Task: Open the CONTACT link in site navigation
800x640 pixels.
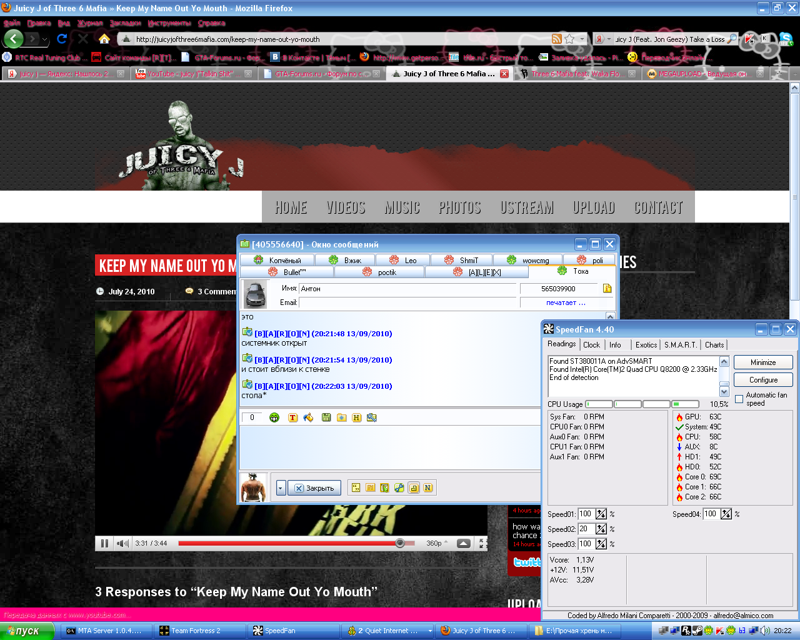Action: click(x=658, y=207)
